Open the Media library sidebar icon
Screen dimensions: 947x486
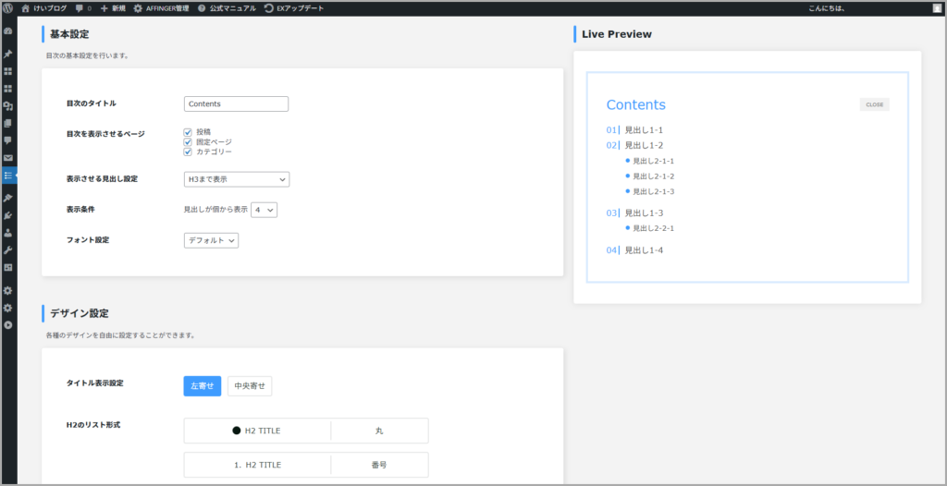(x=8, y=106)
